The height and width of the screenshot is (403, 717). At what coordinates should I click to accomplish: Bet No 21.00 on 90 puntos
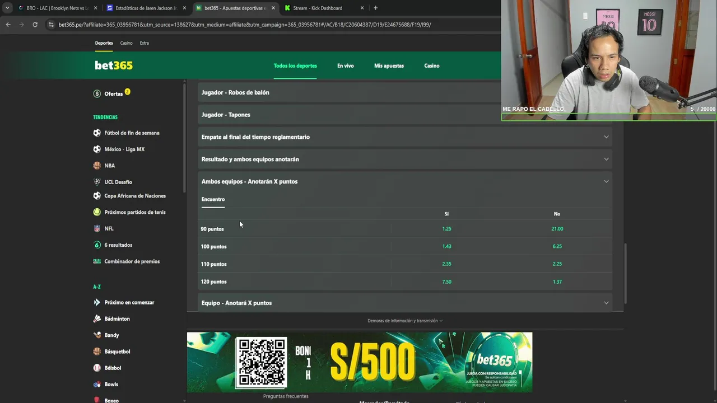pos(557,229)
